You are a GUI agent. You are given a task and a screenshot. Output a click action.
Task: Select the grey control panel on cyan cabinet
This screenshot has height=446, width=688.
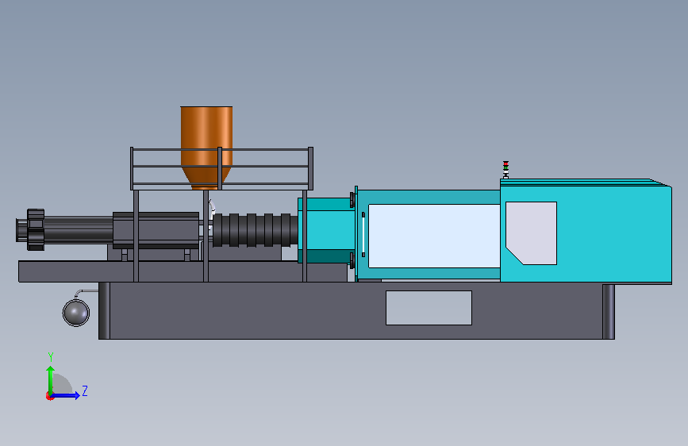coord(531,233)
